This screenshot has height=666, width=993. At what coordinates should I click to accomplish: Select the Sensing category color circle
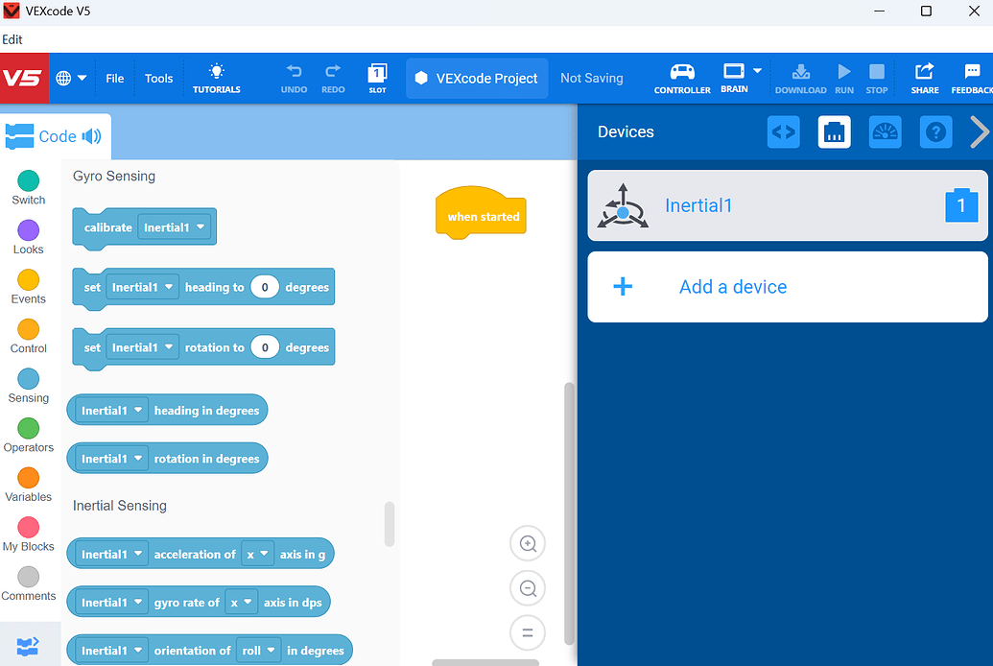coord(29,379)
